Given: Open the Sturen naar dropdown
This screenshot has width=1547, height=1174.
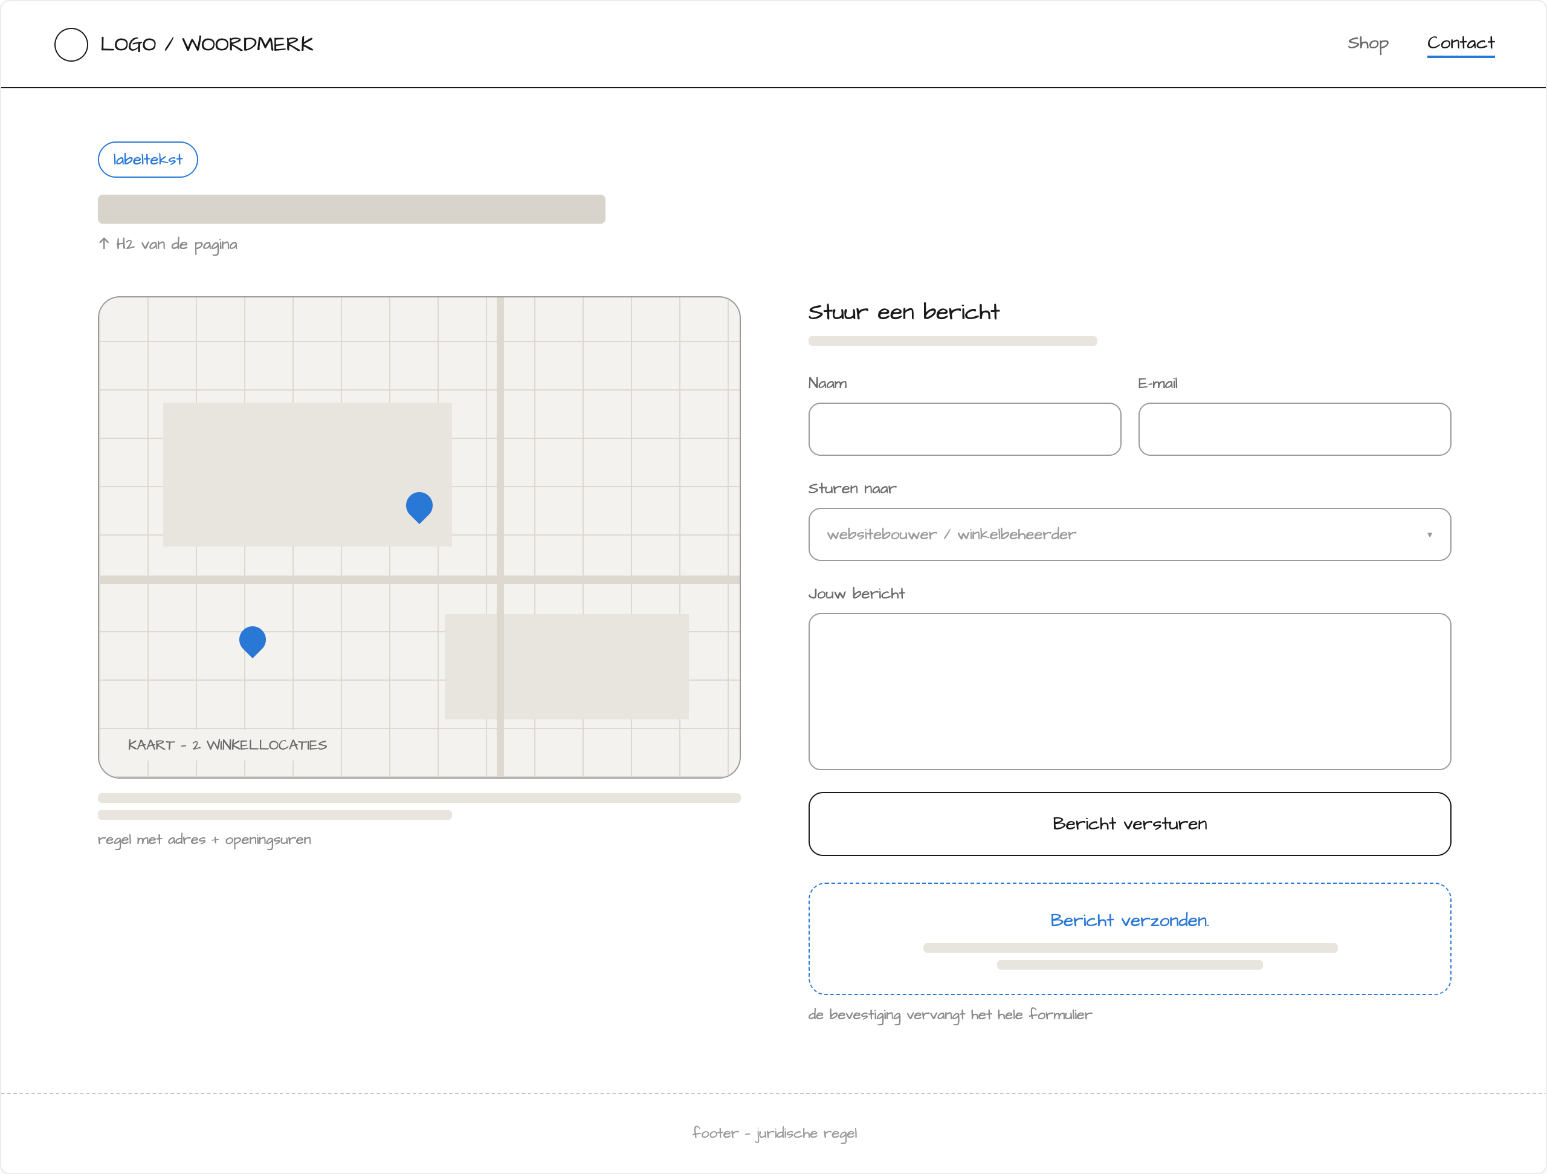Looking at the screenshot, I should 1129,534.
